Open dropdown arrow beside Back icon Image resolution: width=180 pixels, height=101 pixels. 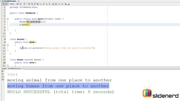[x=22, y=4]
